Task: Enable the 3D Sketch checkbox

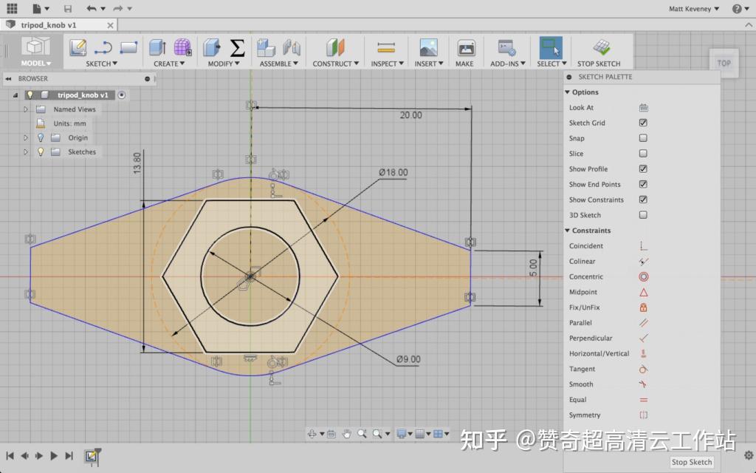Action: pyautogui.click(x=643, y=215)
